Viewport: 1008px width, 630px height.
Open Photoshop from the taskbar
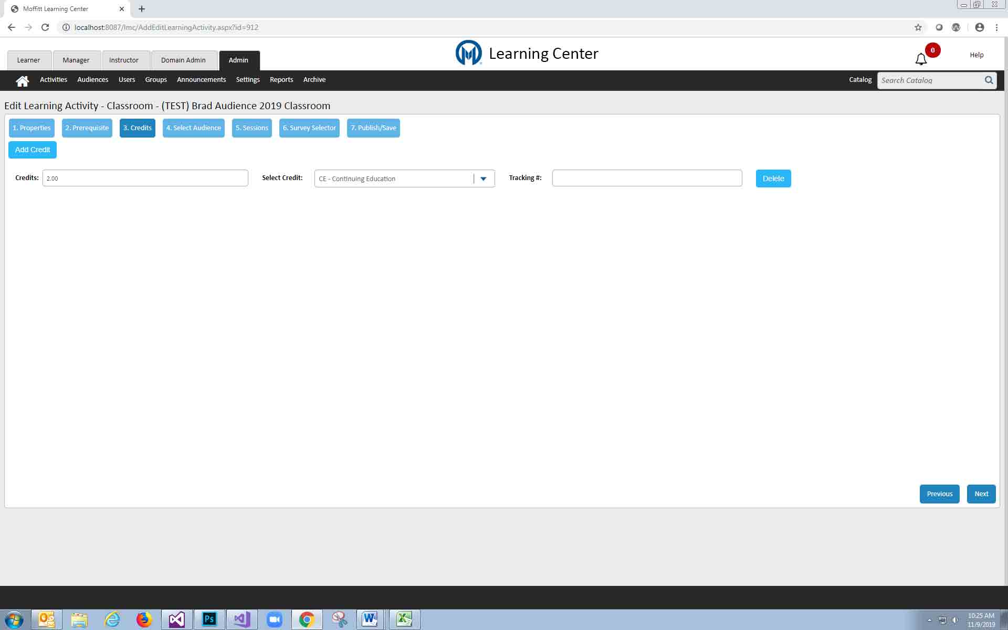click(x=209, y=619)
